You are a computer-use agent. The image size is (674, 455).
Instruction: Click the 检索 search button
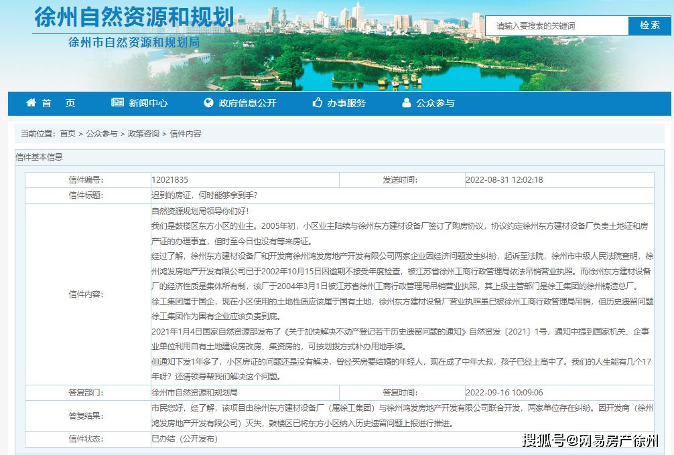(x=649, y=25)
